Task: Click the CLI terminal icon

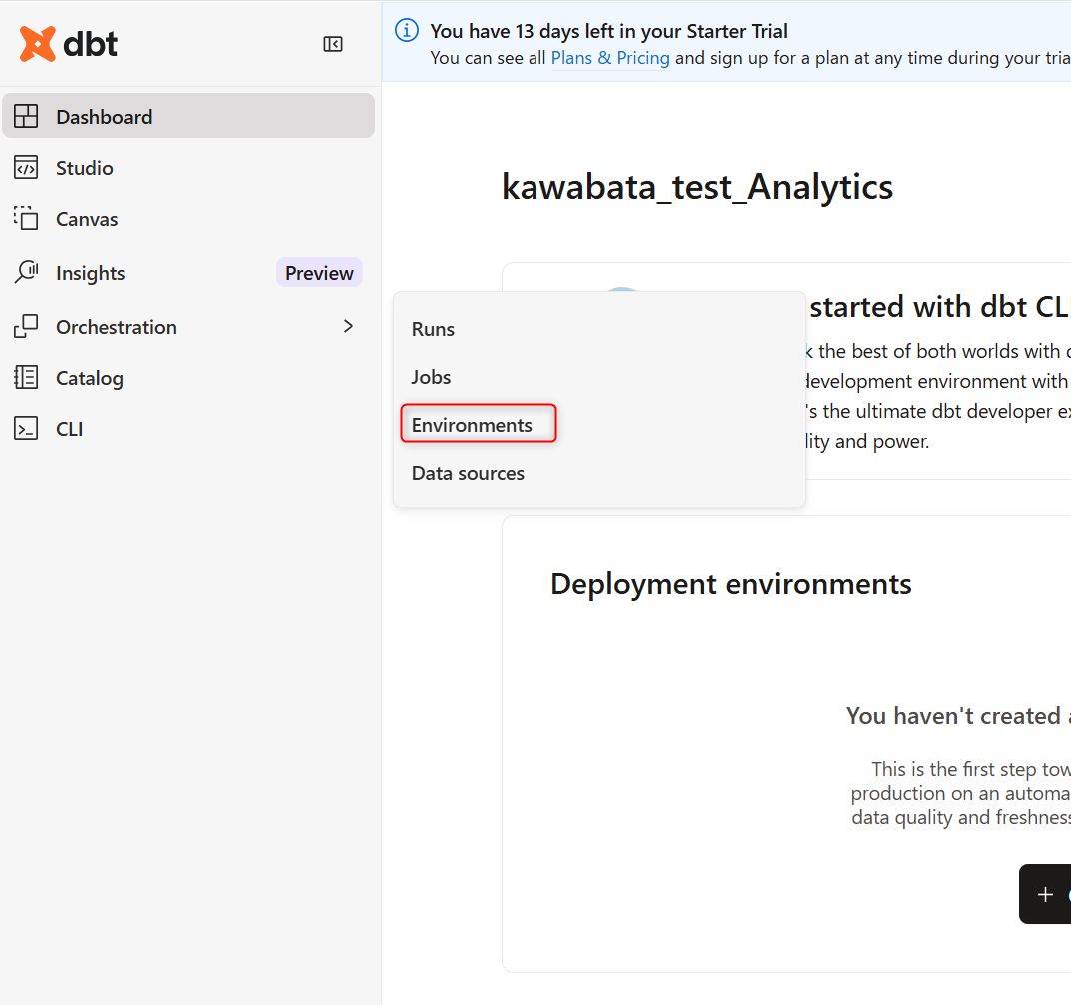Action: 26,429
